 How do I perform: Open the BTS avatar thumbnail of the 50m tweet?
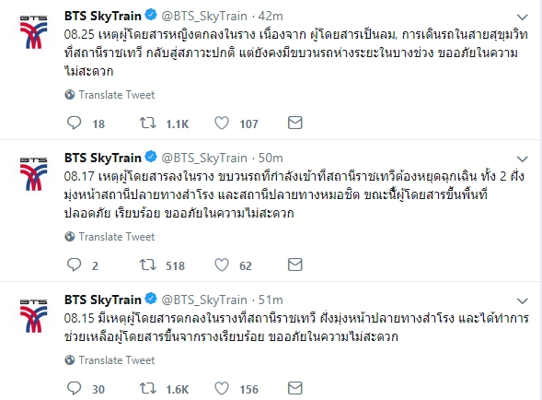tap(33, 173)
